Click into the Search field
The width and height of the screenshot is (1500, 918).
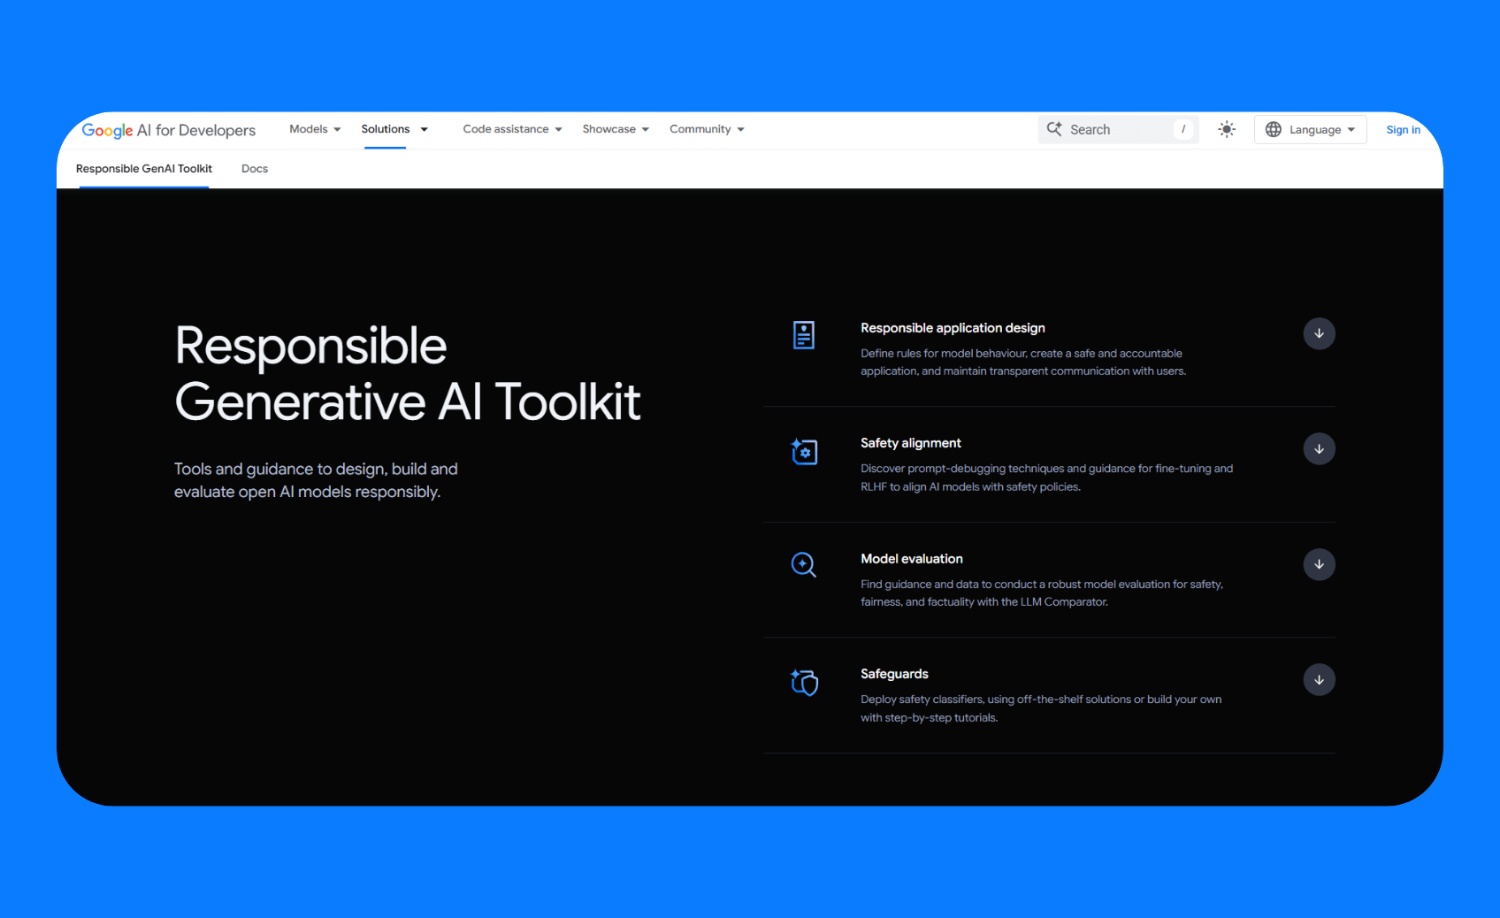pyautogui.click(x=1119, y=129)
